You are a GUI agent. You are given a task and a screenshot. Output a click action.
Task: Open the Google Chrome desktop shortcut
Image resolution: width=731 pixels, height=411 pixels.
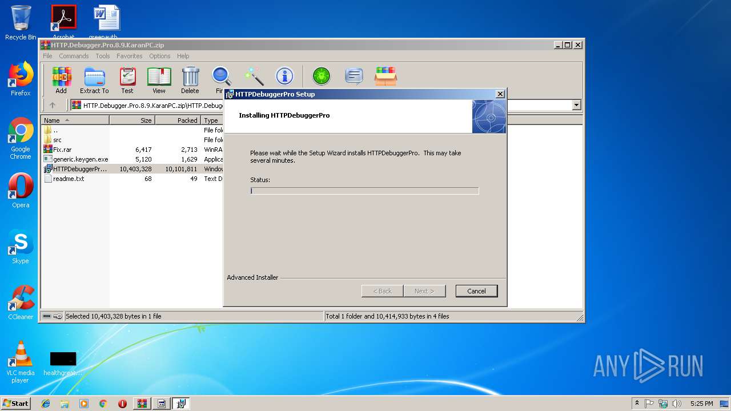[21, 139]
